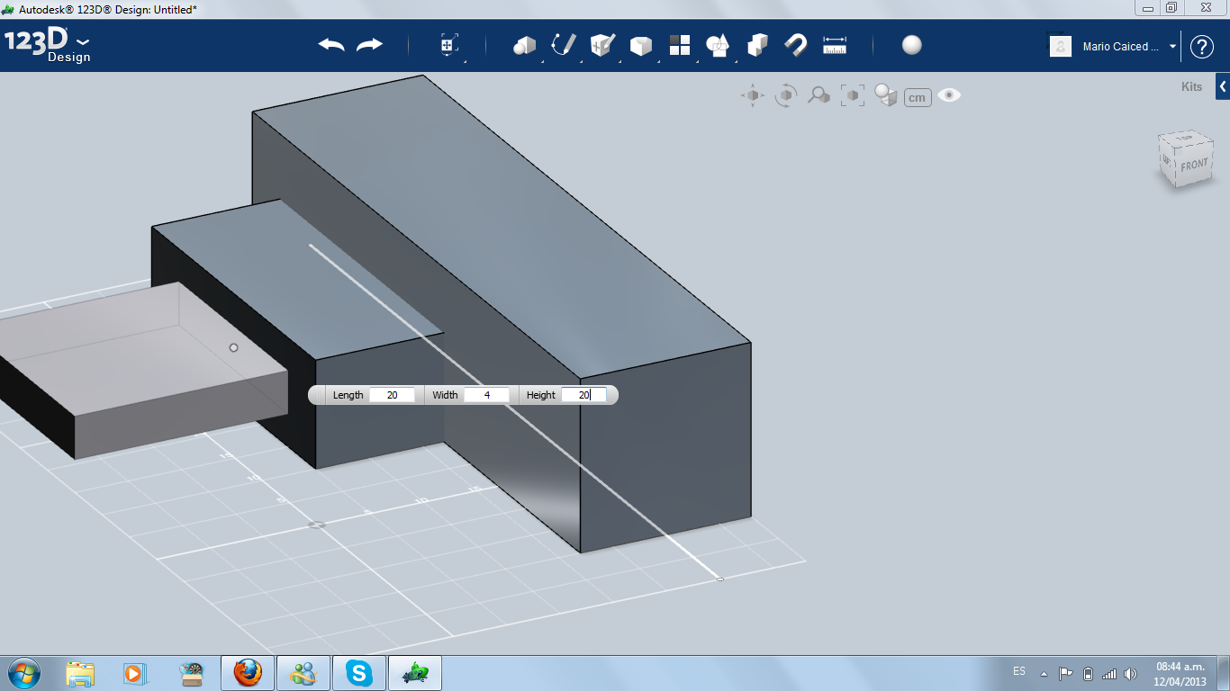
Task: Open the cm units button
Action: [918, 97]
